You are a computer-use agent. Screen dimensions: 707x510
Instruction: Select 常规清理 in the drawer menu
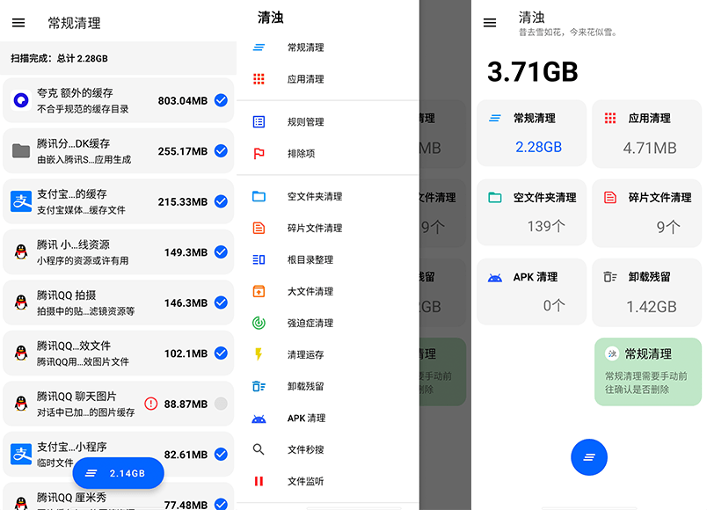tap(328, 47)
